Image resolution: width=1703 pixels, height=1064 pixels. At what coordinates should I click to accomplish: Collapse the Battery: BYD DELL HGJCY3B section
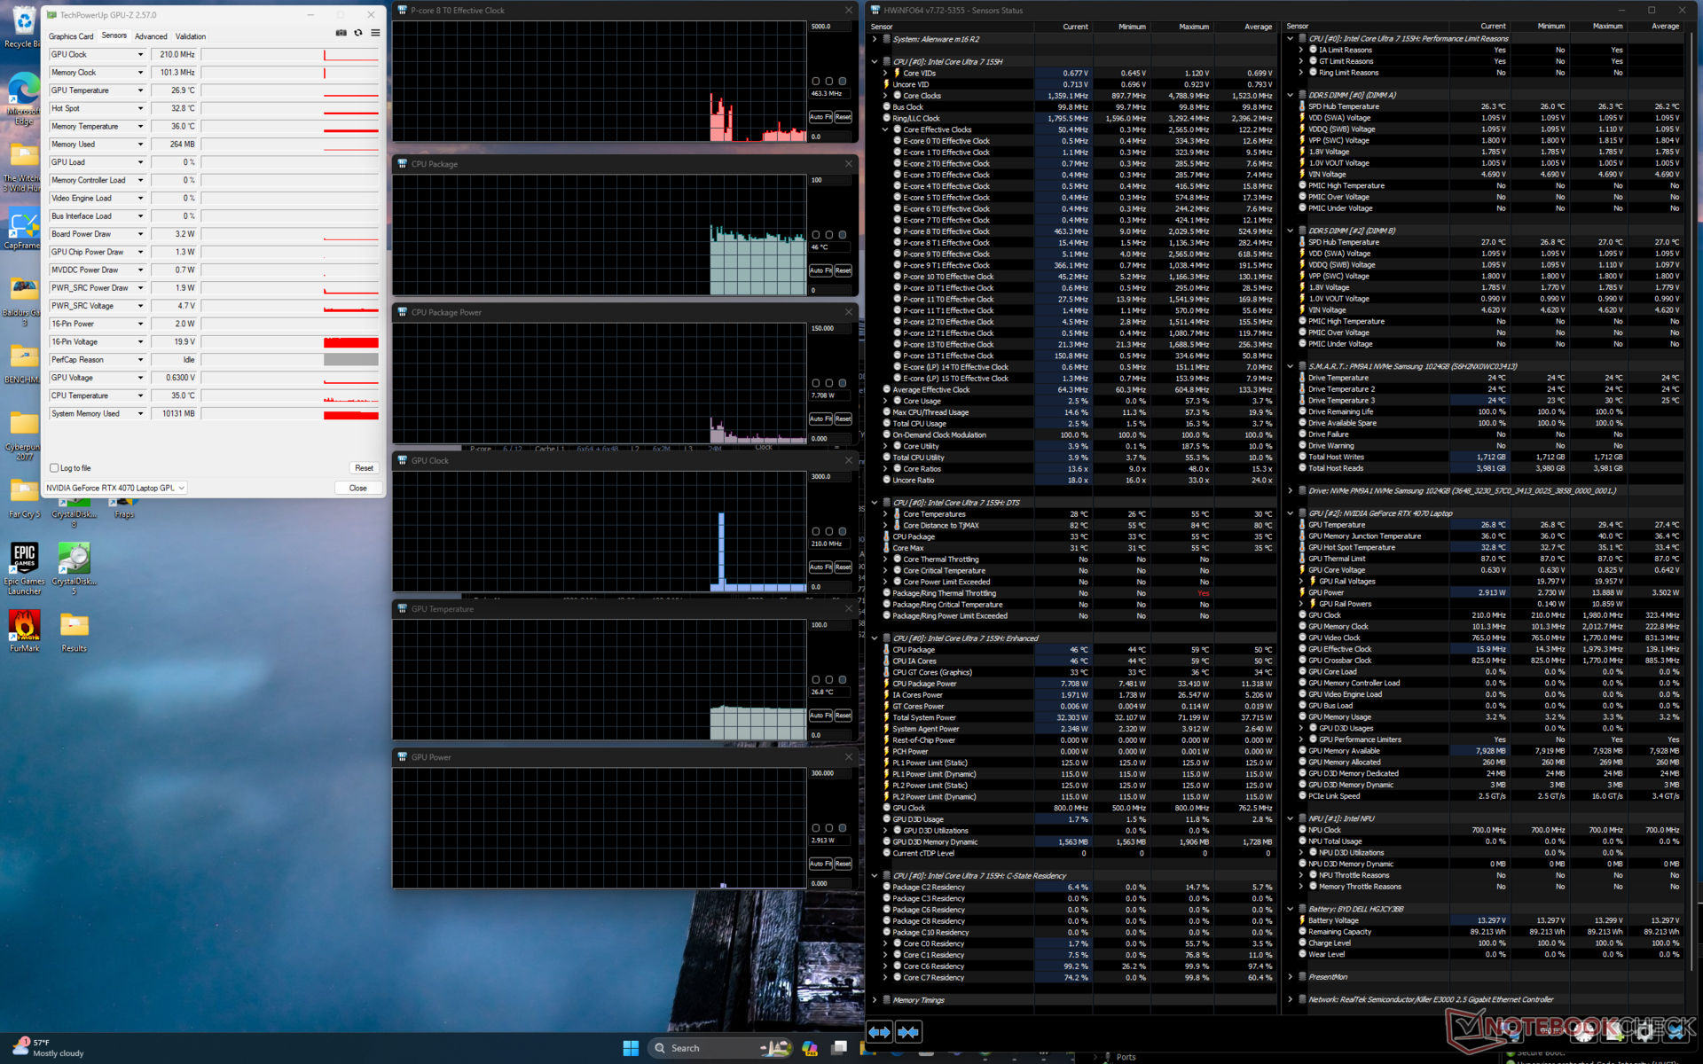pos(1291,909)
